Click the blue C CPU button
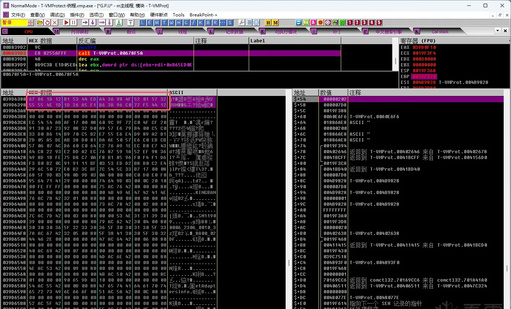This screenshot has height=309, width=511. pos(186,22)
